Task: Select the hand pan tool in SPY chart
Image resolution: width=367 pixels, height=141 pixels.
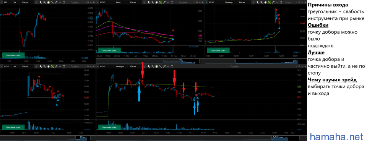Action: click(48, 2)
